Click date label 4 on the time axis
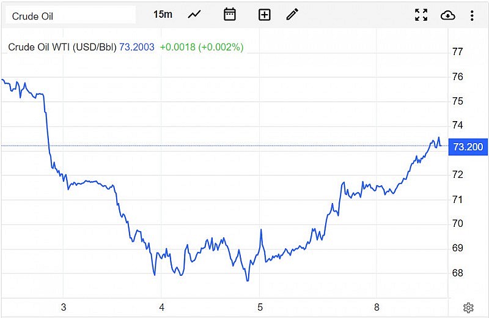The width and height of the screenshot is (489, 318). pos(161,307)
